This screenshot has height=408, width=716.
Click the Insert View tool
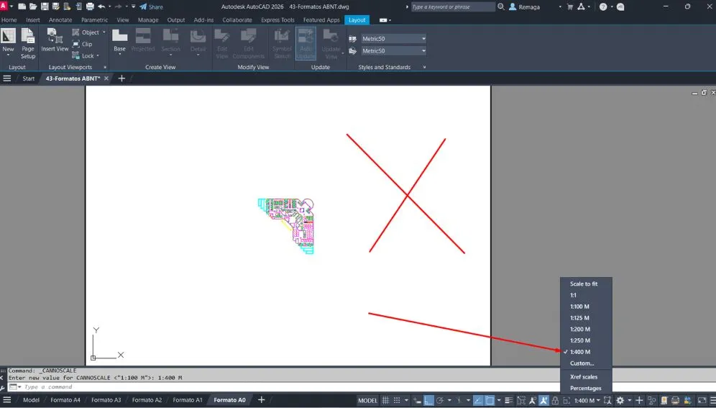[54, 40]
